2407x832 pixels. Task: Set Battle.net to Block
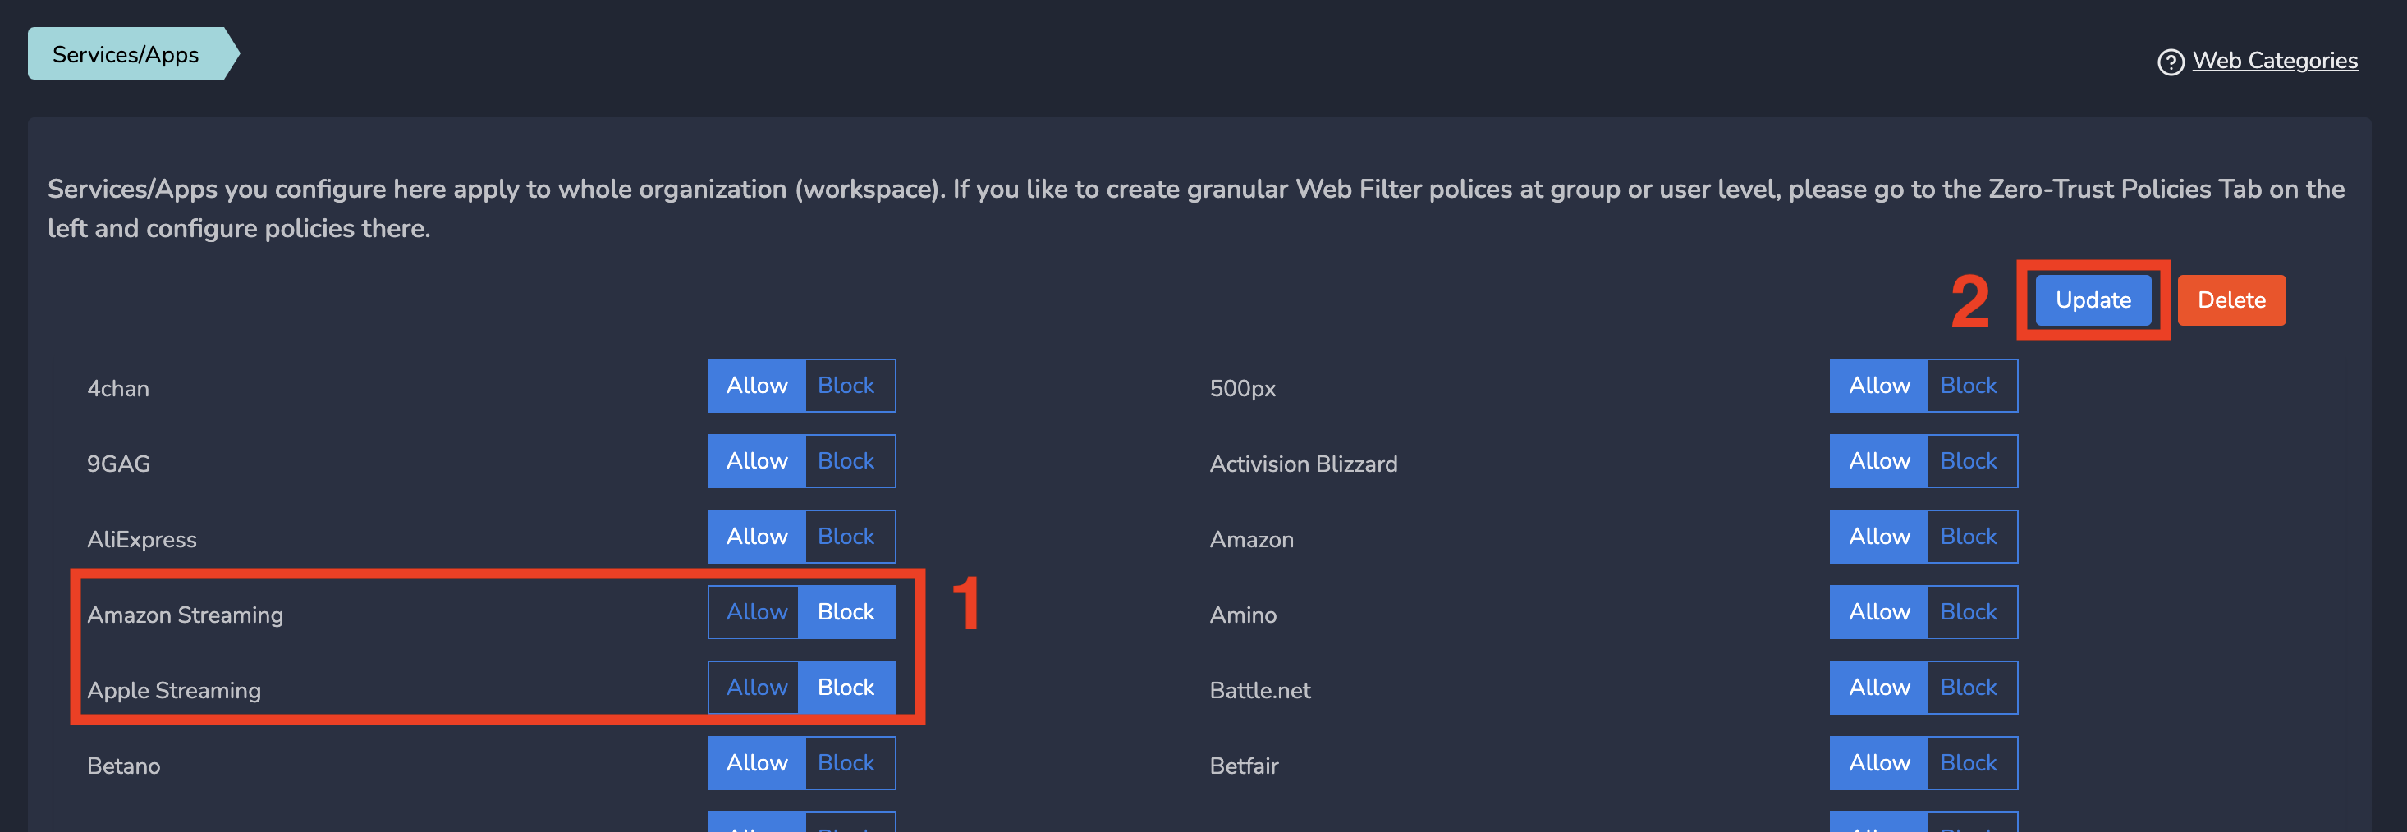1969,688
